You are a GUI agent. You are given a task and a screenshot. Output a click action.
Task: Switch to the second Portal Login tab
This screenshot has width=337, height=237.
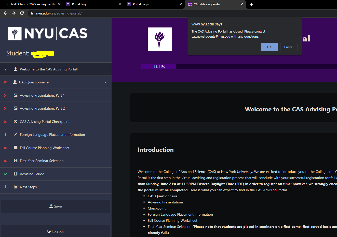click(154, 4)
